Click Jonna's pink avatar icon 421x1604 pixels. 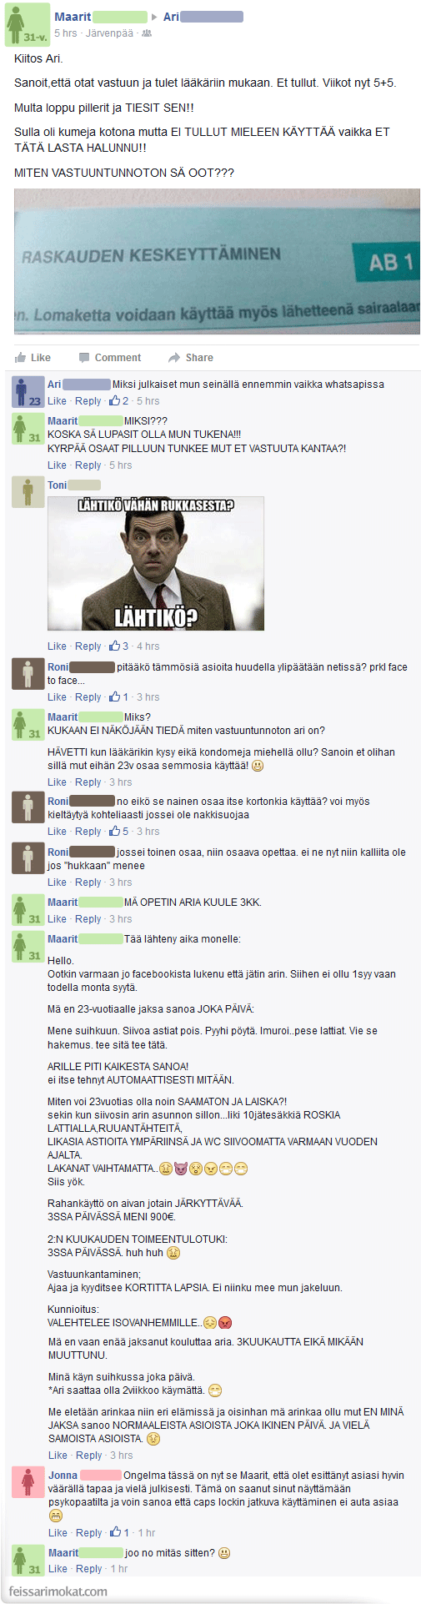tap(28, 1482)
